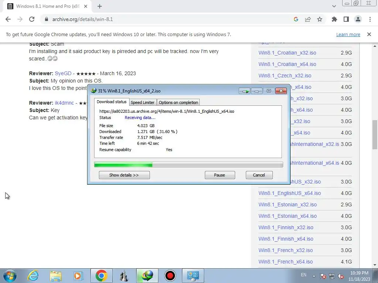Open reviewer SyeGD profile link
This screenshot has height=283, width=378.
[63, 73]
